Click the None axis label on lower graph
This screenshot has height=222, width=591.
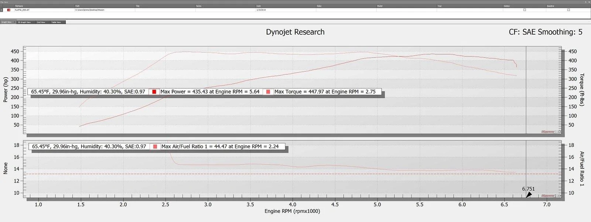(6, 168)
